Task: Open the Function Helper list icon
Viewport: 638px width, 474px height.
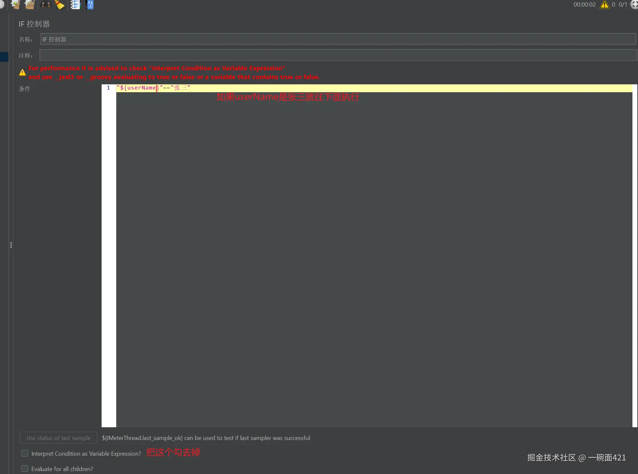Action: point(75,5)
